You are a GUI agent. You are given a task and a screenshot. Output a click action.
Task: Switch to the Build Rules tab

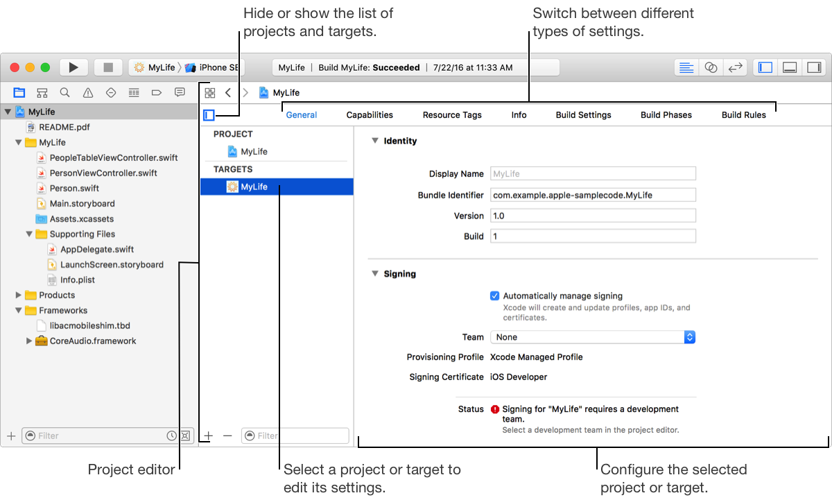pos(744,115)
